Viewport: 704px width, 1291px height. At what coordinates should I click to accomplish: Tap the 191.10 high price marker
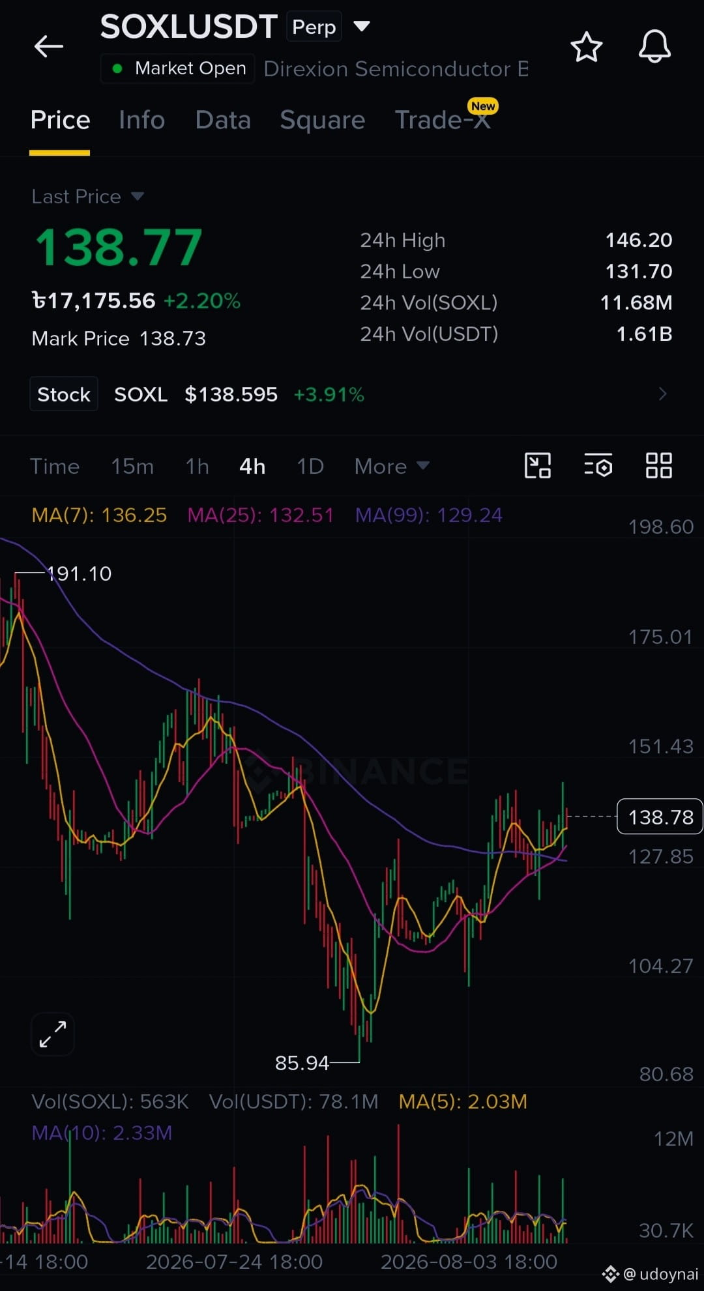[x=79, y=573]
